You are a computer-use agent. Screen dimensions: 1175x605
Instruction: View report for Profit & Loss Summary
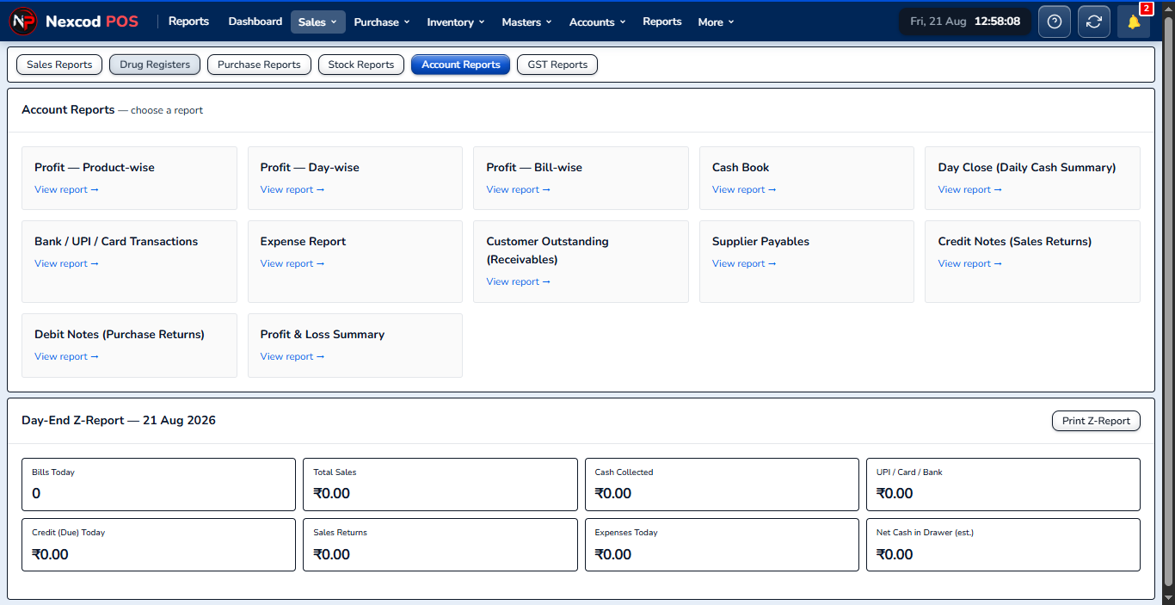292,356
